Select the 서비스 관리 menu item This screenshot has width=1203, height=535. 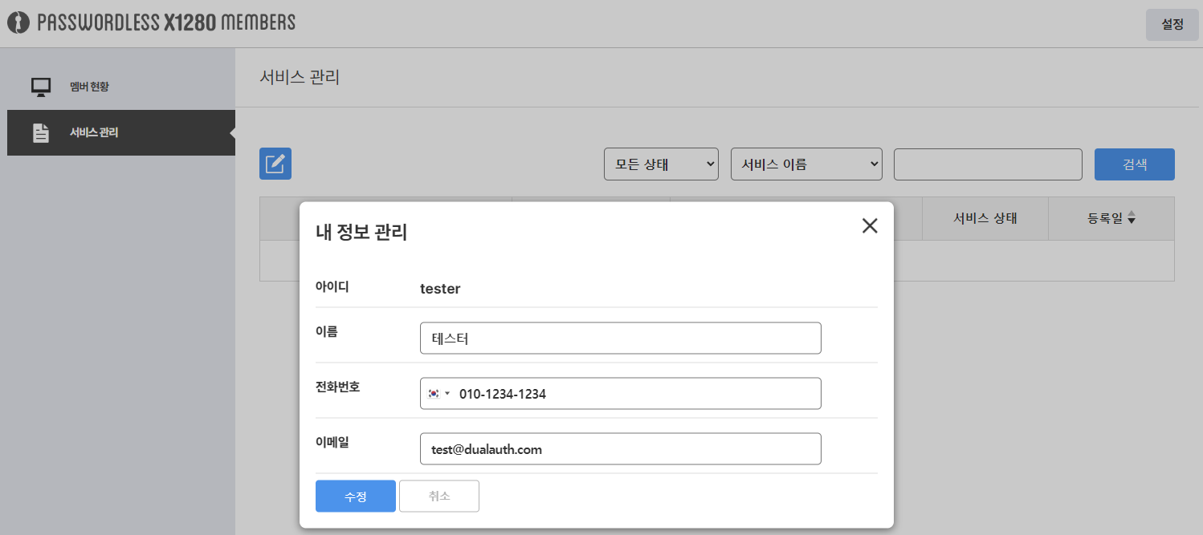(x=121, y=132)
